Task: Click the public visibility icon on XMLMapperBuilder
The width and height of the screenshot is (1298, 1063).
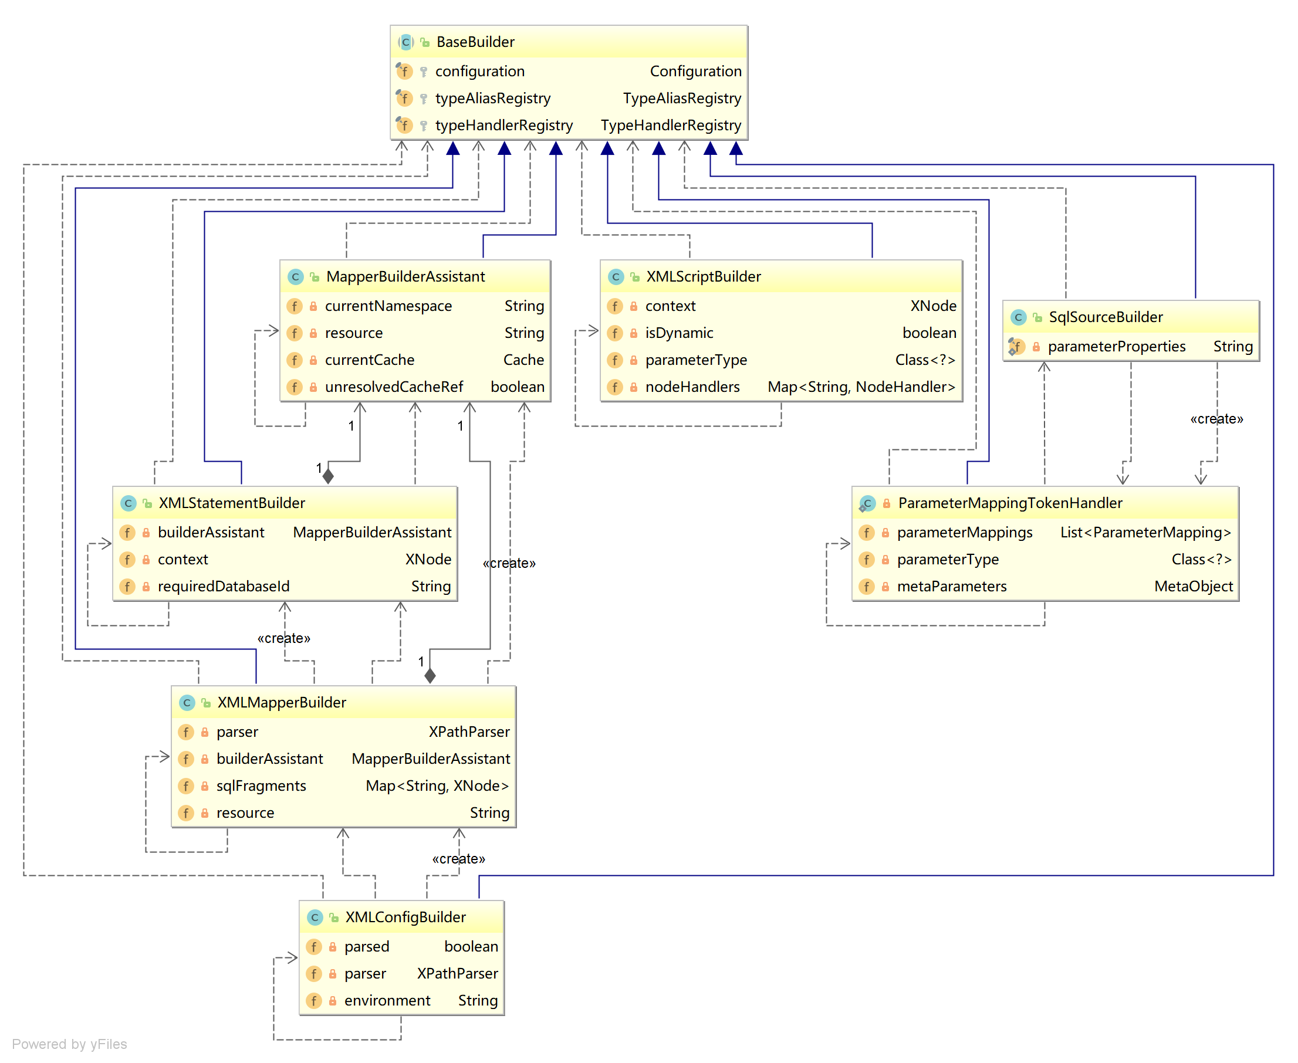Action: (x=207, y=703)
